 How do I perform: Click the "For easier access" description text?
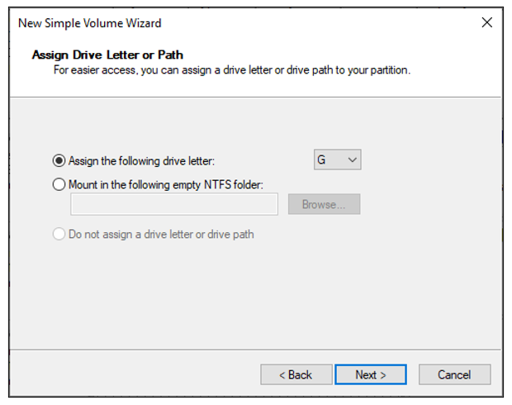click(x=232, y=70)
